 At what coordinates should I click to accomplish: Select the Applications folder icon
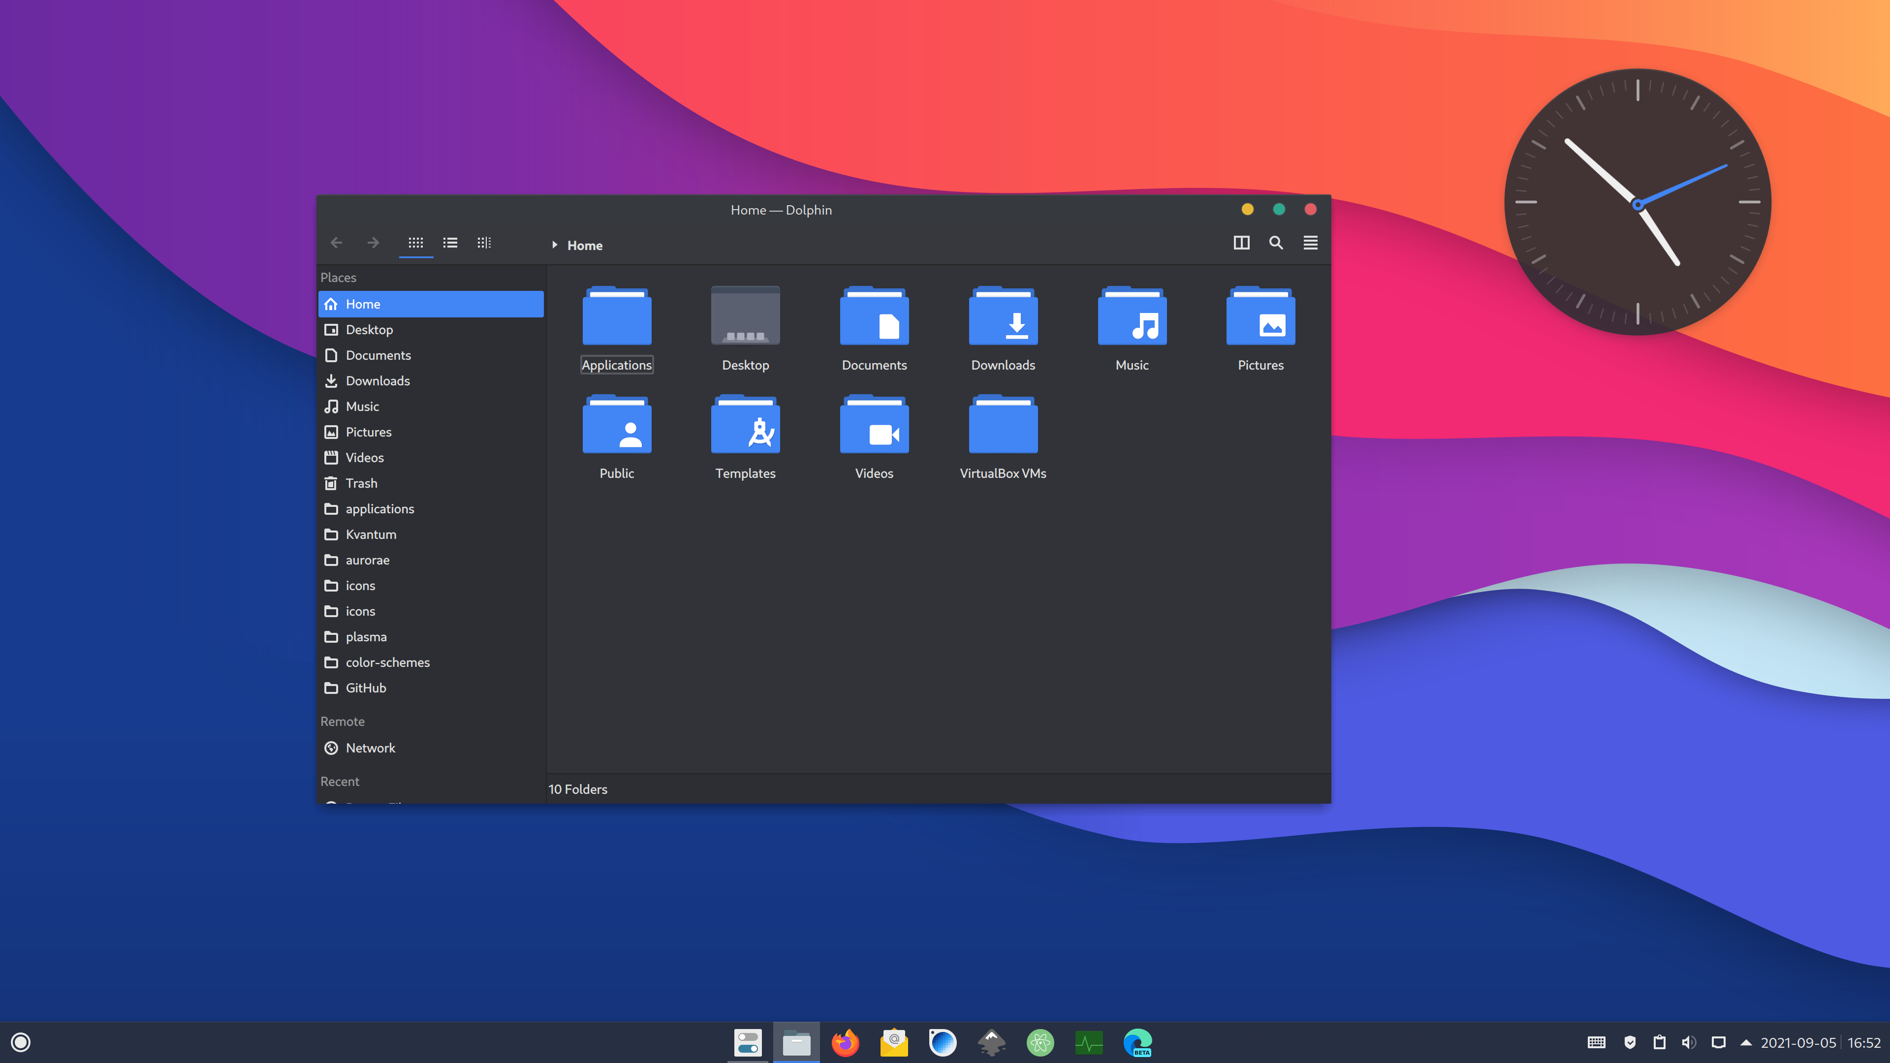point(617,315)
